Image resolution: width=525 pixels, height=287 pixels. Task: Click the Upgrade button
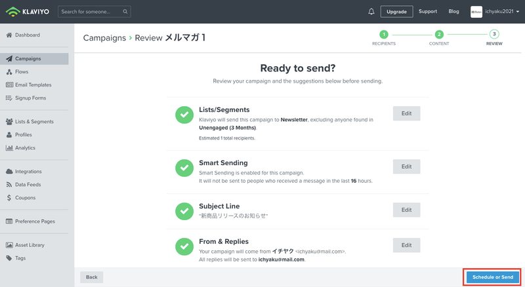click(396, 12)
